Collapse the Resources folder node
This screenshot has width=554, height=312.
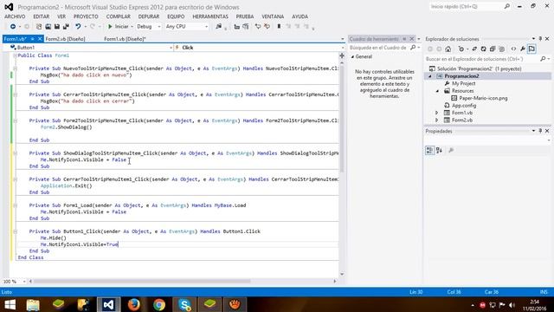click(x=437, y=91)
